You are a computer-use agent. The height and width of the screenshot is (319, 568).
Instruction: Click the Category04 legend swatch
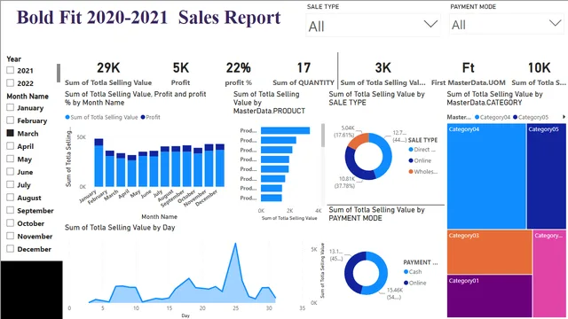477,117
